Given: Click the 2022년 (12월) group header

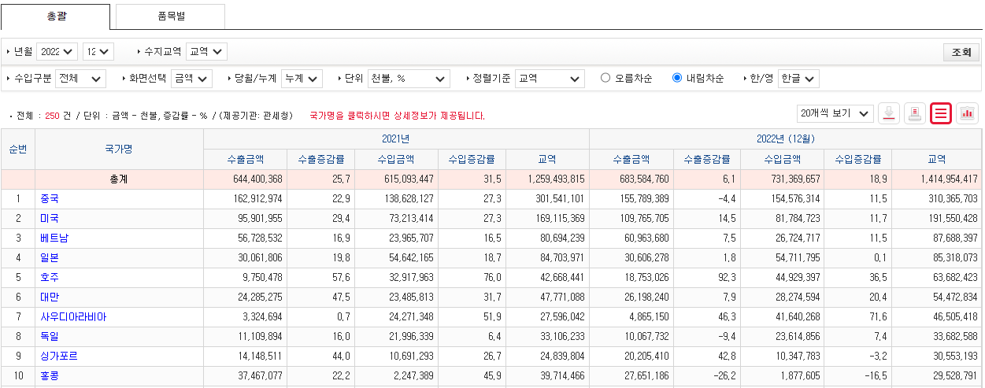Looking at the screenshot, I should 787,139.
